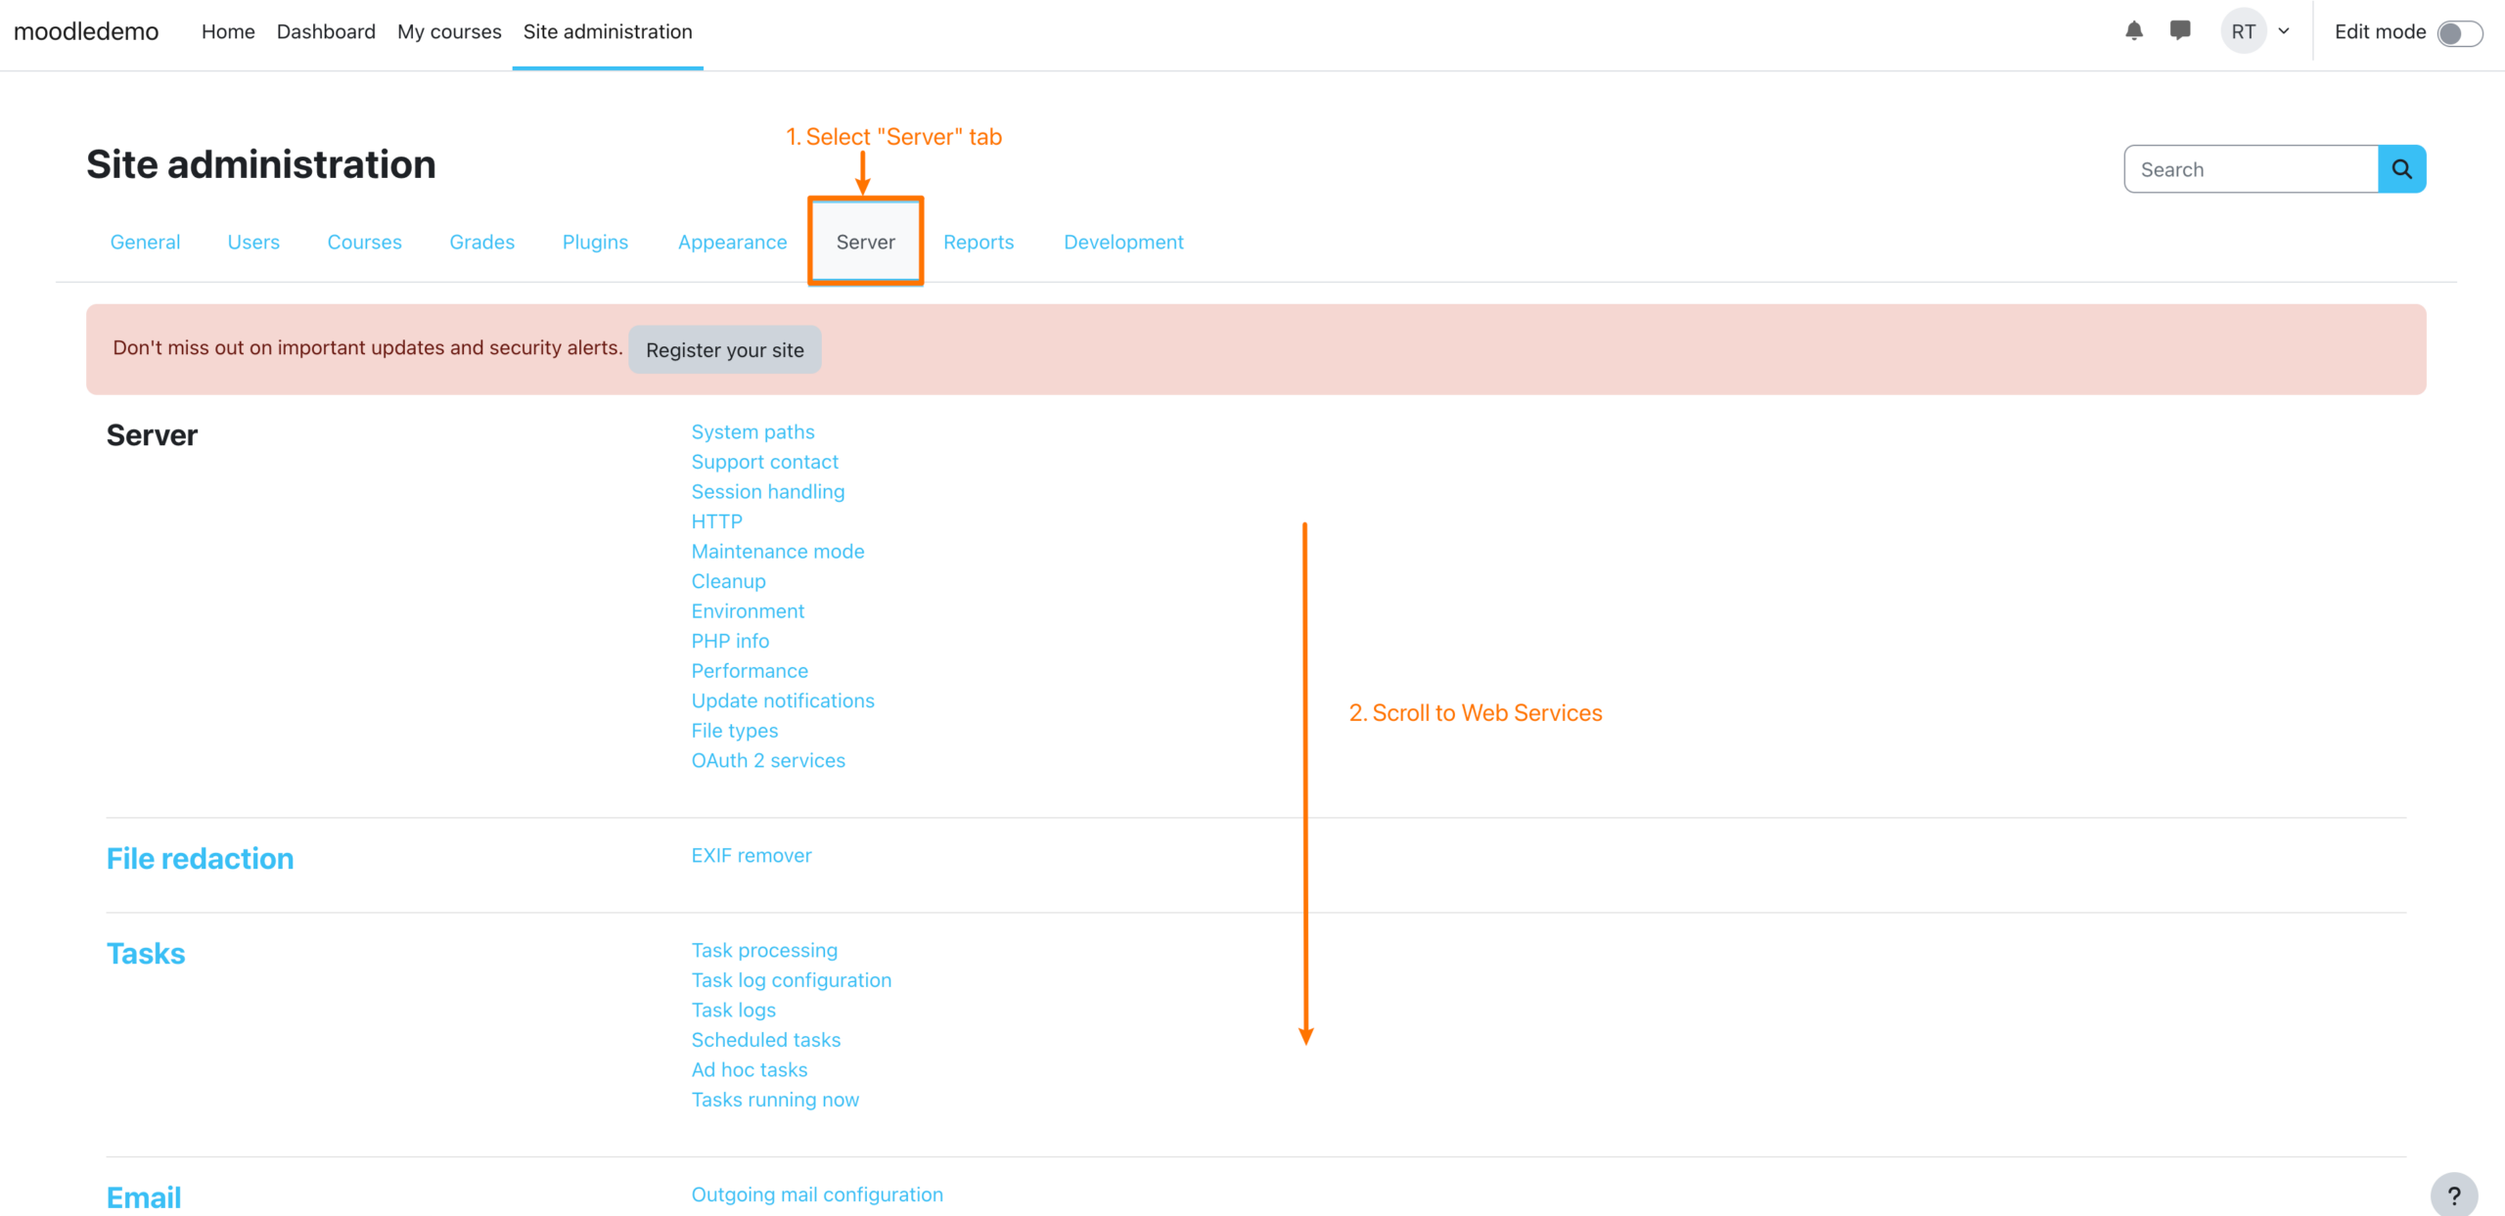Screen dimensions: 2505x1216
Task: Open the OAuth 2 services link
Action: click(x=768, y=760)
